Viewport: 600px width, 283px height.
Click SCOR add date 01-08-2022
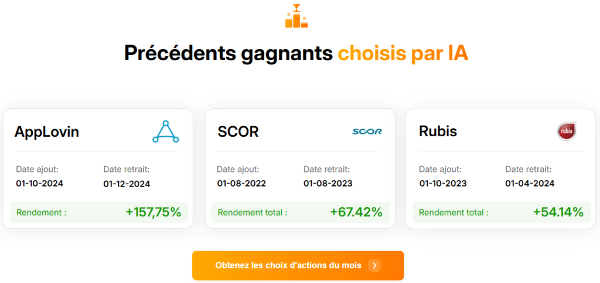click(241, 184)
